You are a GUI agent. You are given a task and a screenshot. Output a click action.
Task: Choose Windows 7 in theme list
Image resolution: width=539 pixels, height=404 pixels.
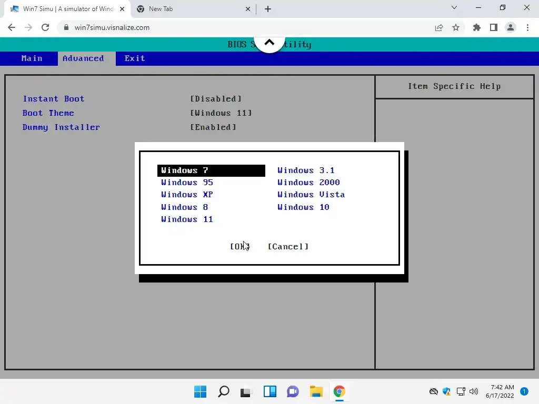tap(211, 171)
